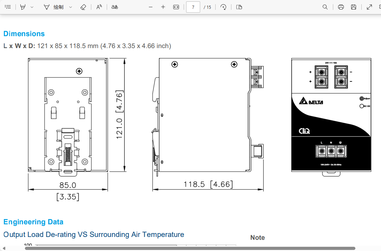Click the horizontal scrollbar at the bottom
Viewport: 381px width, 251px height.
(190, 248)
